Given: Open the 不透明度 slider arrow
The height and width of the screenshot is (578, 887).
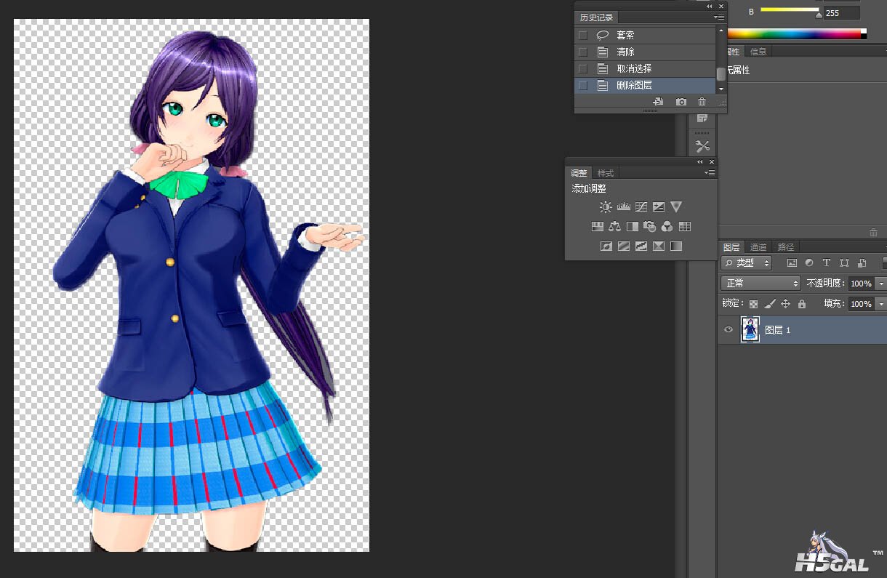Looking at the screenshot, I should coord(881,284).
